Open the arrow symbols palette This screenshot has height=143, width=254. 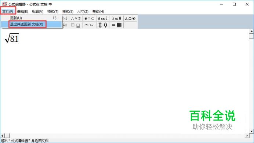(x=65, y=18)
